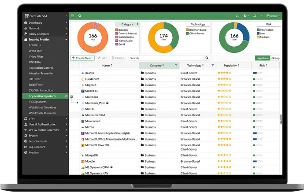Open AntiVirus in the sidebar
The width and height of the screenshot is (304, 196).
pos(35,45)
